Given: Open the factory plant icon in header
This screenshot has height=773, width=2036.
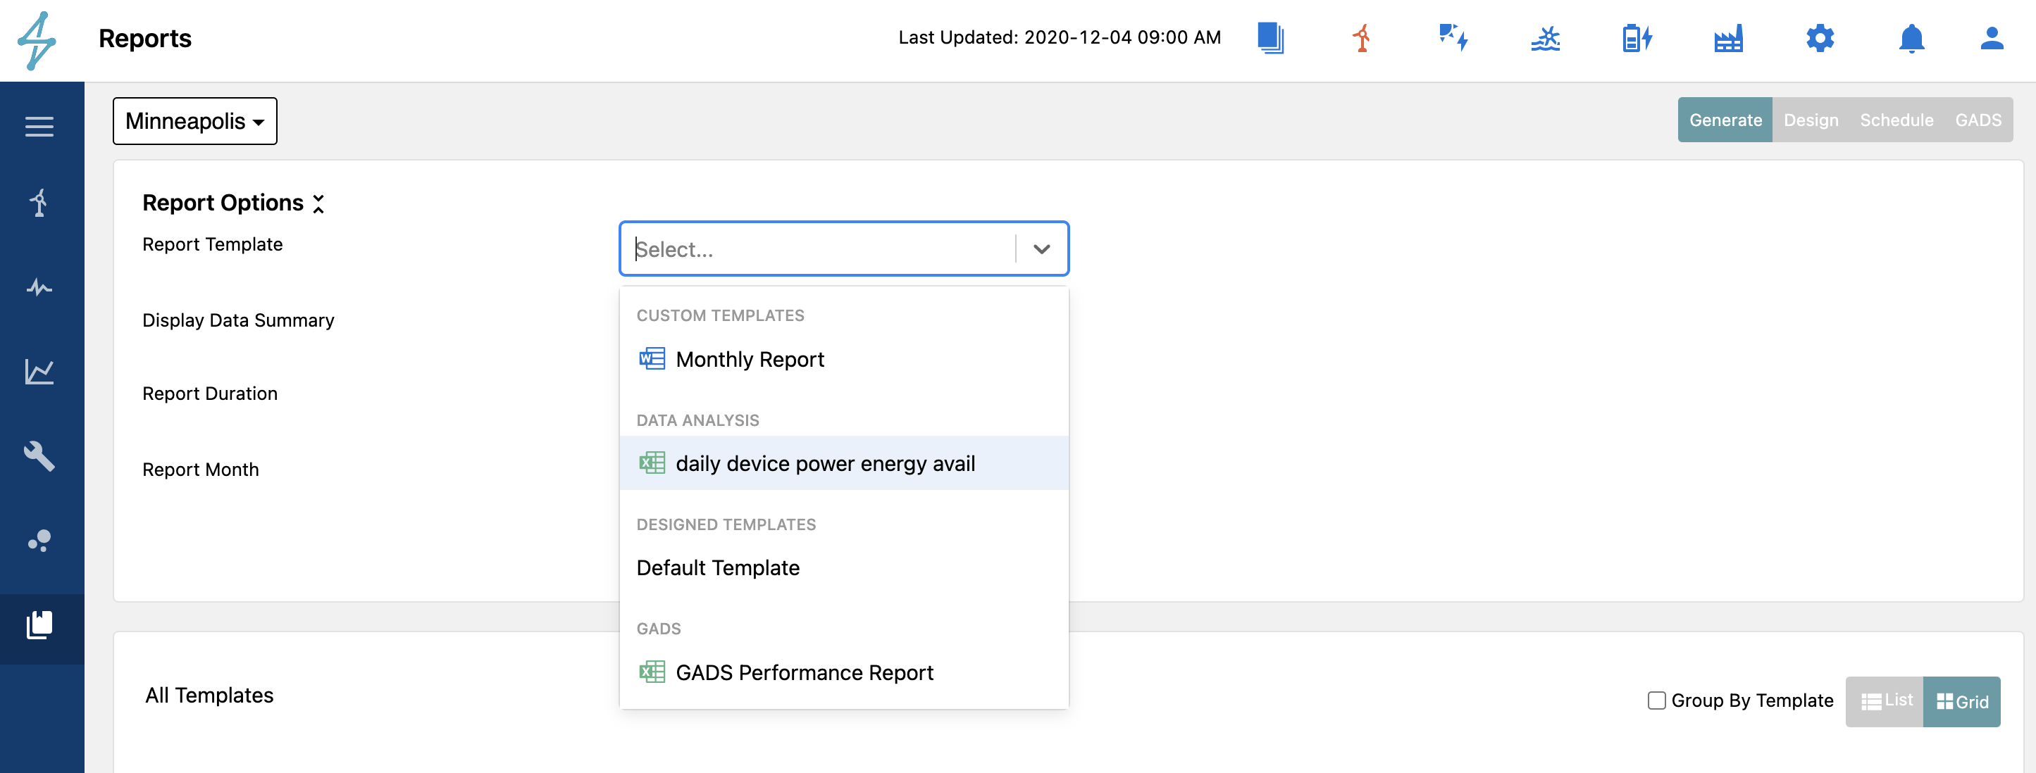Looking at the screenshot, I should 1727,38.
